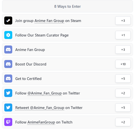Click the Twitter icon beside Follow @Anime_Fan_Group
The image size is (135, 130).
[x=8, y=93]
